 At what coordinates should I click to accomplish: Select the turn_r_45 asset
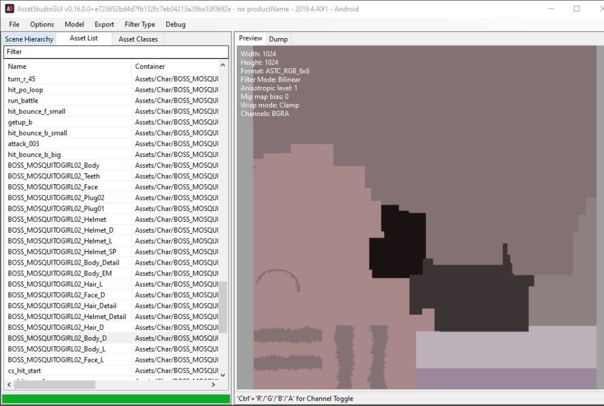[x=23, y=79]
